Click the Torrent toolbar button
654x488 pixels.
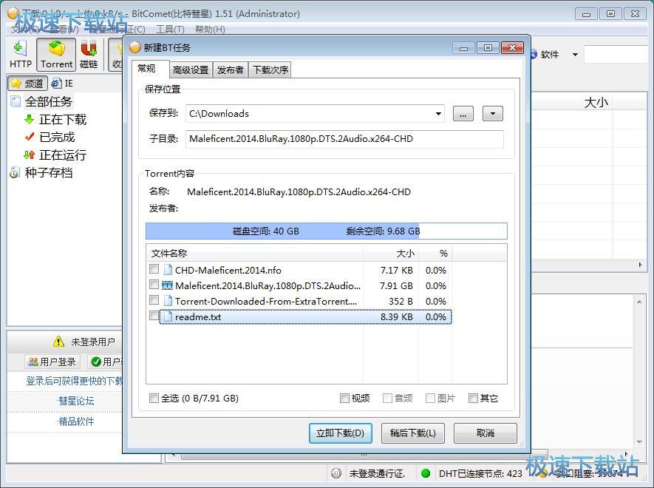56,54
